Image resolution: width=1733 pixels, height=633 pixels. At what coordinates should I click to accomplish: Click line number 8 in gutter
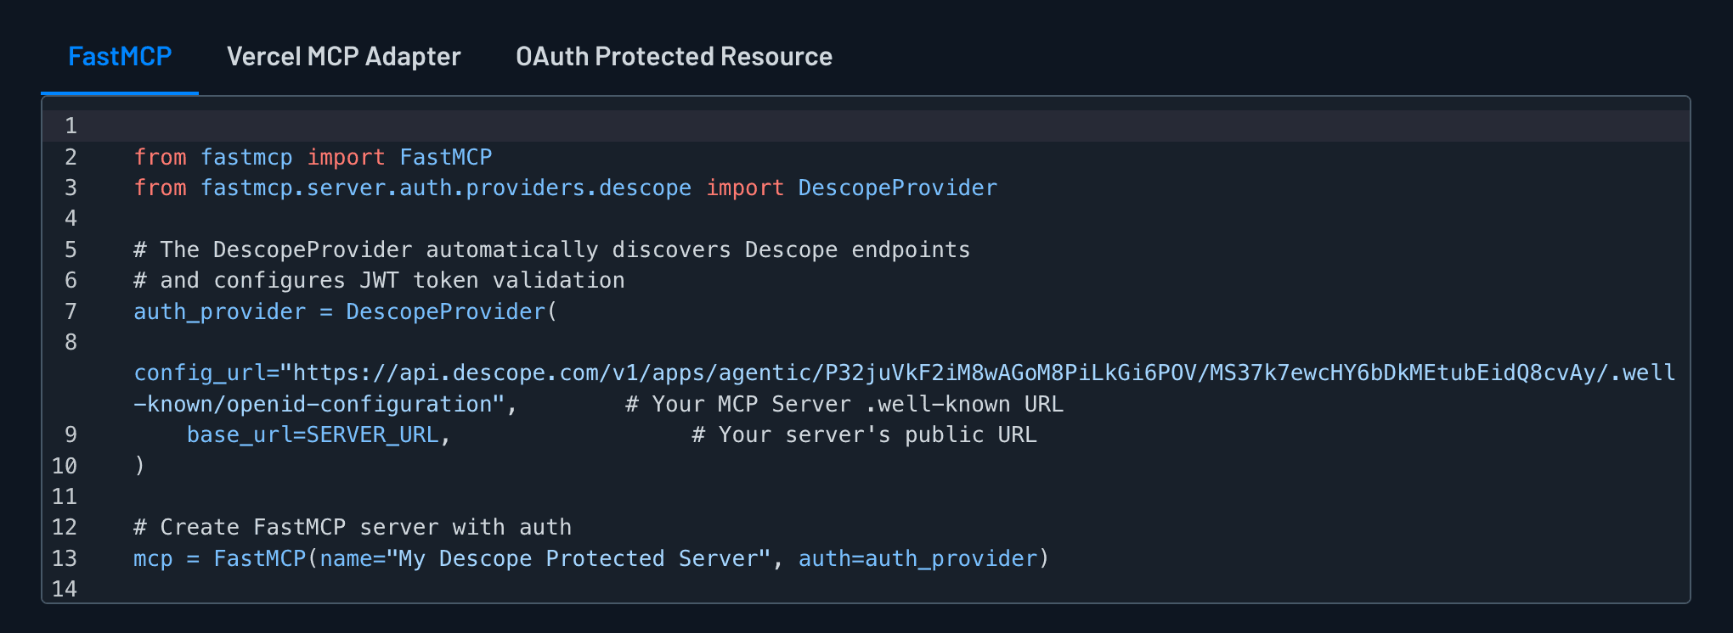click(71, 342)
